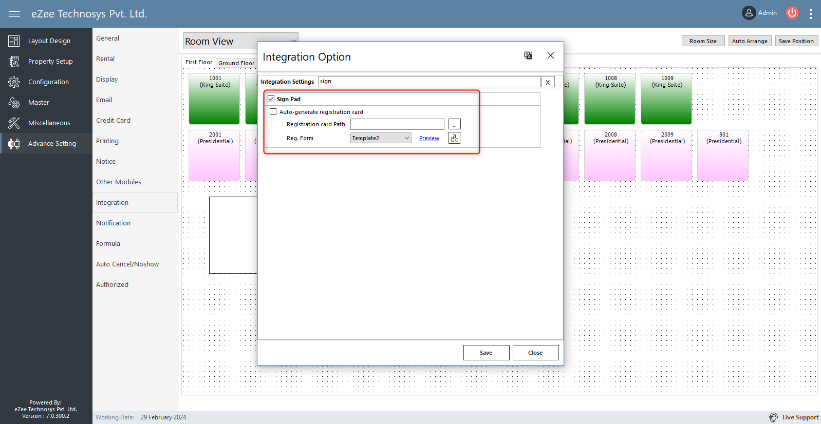Viewport: 821px width, 424px height.
Task: Open Layout Design from the sidebar
Action: pyautogui.click(x=49, y=41)
